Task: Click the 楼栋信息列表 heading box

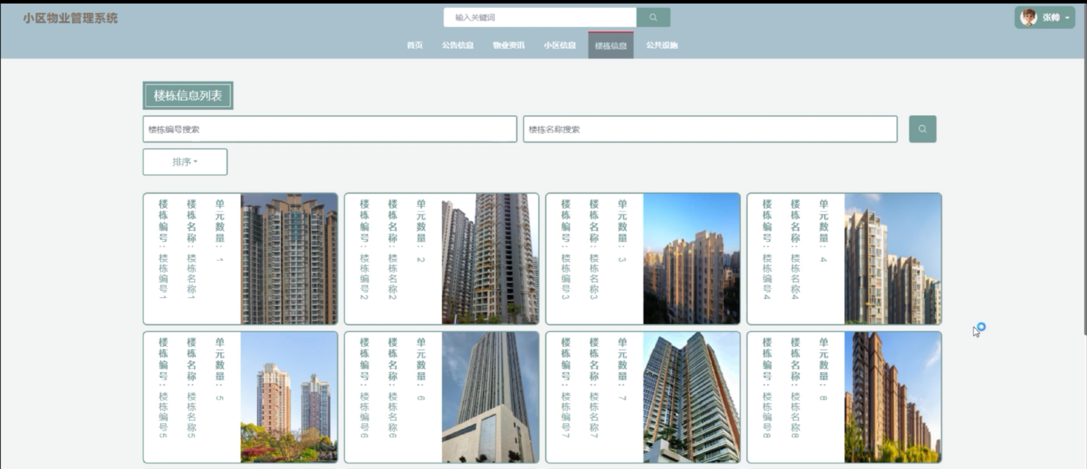Action: 188,95
